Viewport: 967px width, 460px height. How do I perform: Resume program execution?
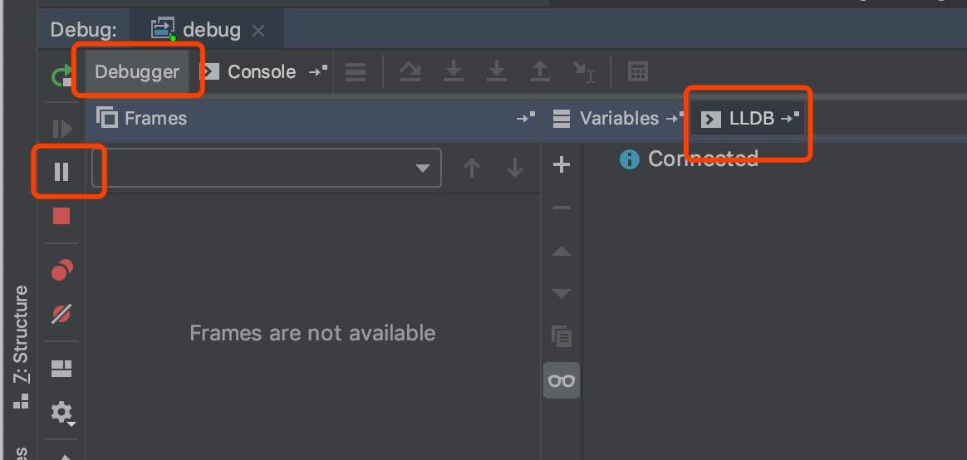coord(62,129)
